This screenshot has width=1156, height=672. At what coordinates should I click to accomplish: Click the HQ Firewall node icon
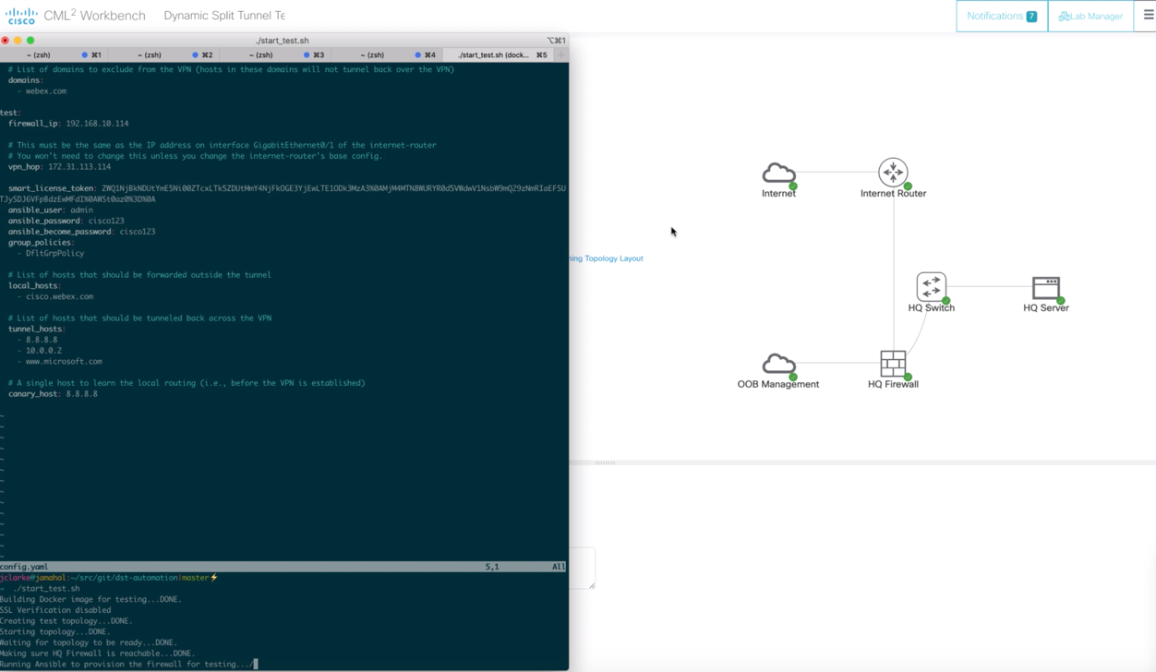coord(893,364)
